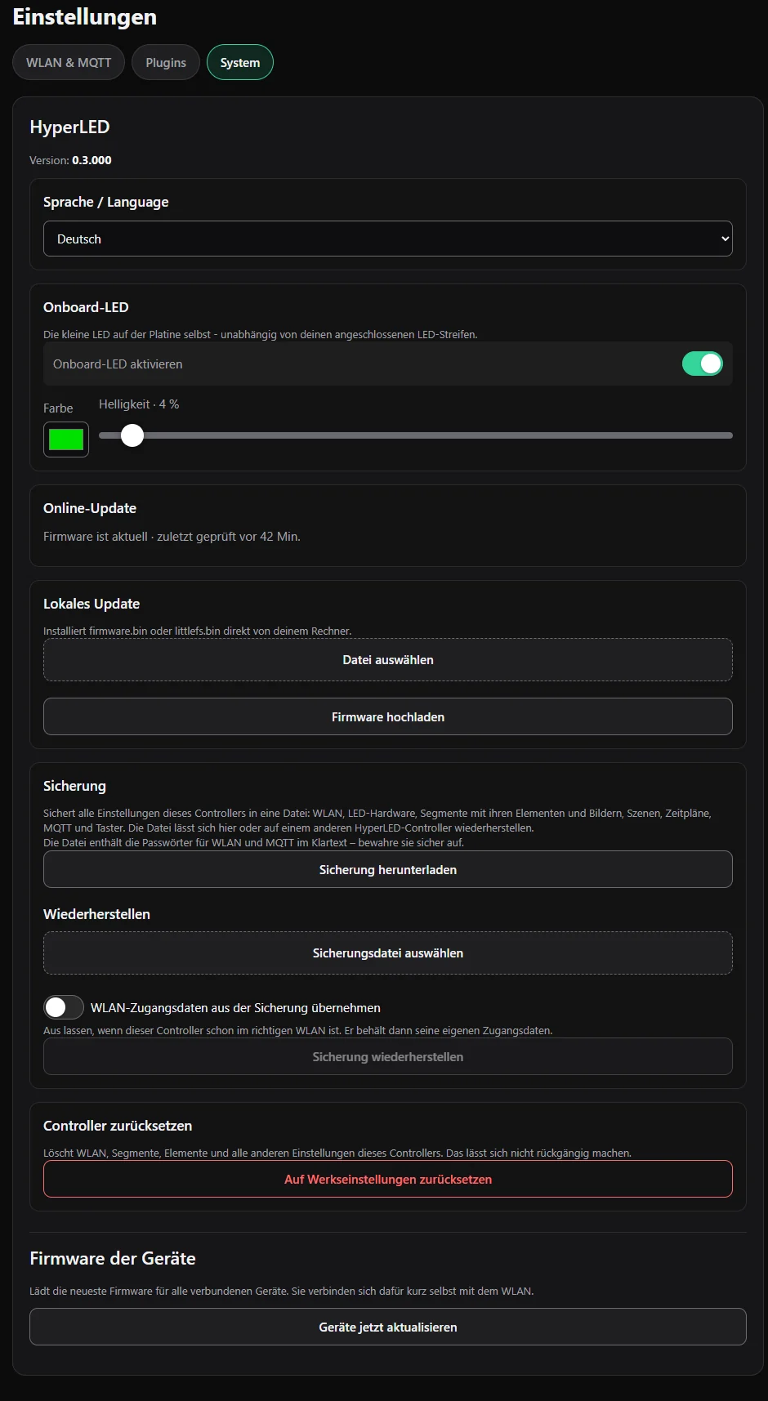
Task: Click the Firmware hochladen button
Action: click(x=388, y=716)
